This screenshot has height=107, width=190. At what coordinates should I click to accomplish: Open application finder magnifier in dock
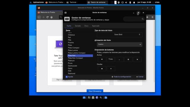101,97
